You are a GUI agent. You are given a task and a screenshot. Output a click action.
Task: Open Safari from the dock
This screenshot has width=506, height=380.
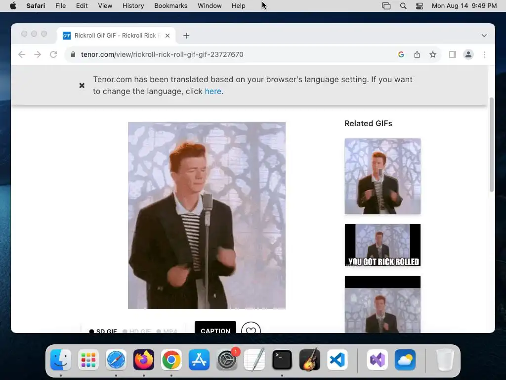point(116,360)
